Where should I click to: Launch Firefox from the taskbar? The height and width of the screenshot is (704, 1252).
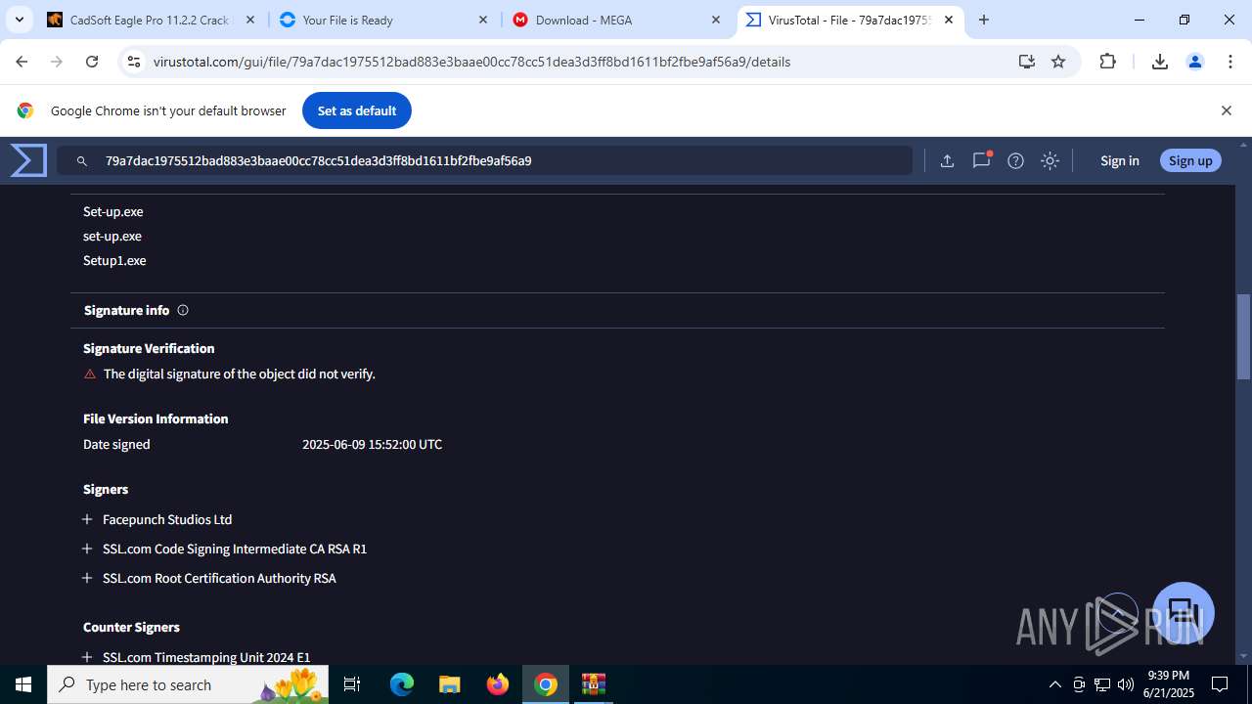click(498, 684)
